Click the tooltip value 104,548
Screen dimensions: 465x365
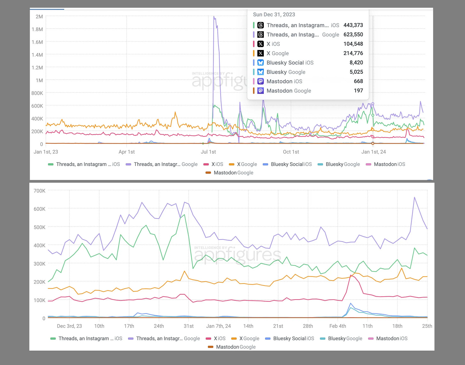point(353,44)
